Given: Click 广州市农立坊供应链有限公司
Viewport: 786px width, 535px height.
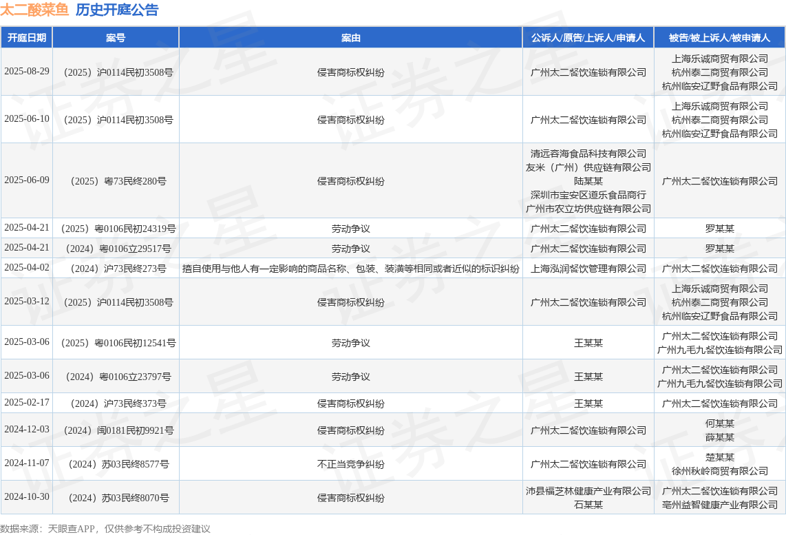Looking at the screenshot, I should click(588, 209).
